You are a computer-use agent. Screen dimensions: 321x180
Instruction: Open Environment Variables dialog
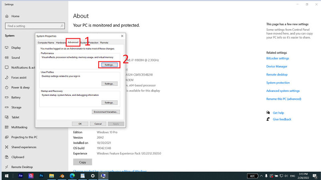pos(106,112)
